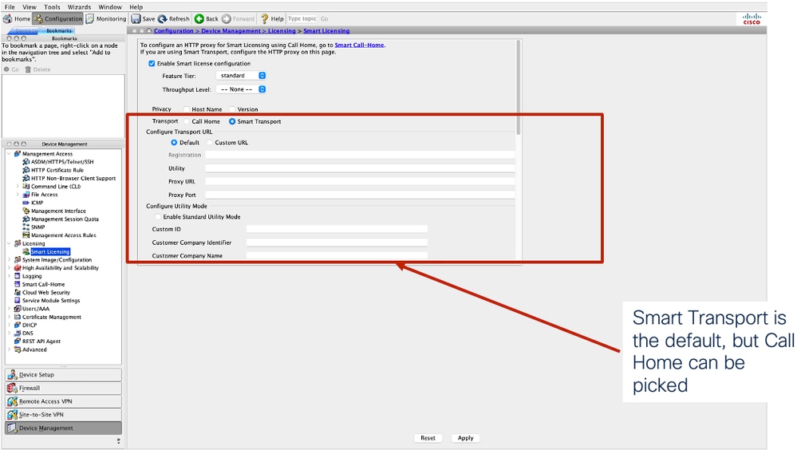Open the Remote Access VPN section
Image resolution: width=797 pixels, height=450 pixels.
pos(64,401)
